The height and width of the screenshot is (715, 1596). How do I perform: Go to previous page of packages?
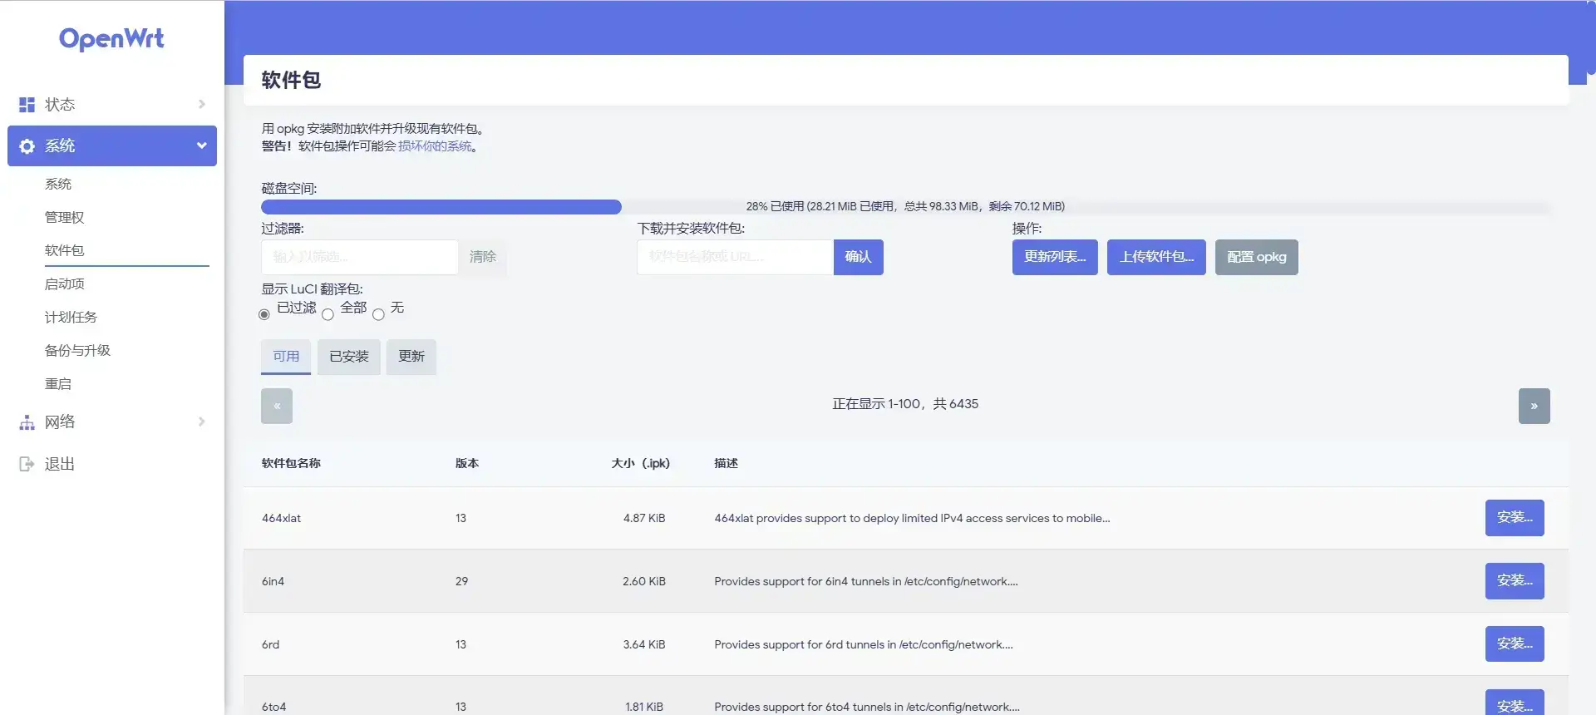[x=277, y=407]
